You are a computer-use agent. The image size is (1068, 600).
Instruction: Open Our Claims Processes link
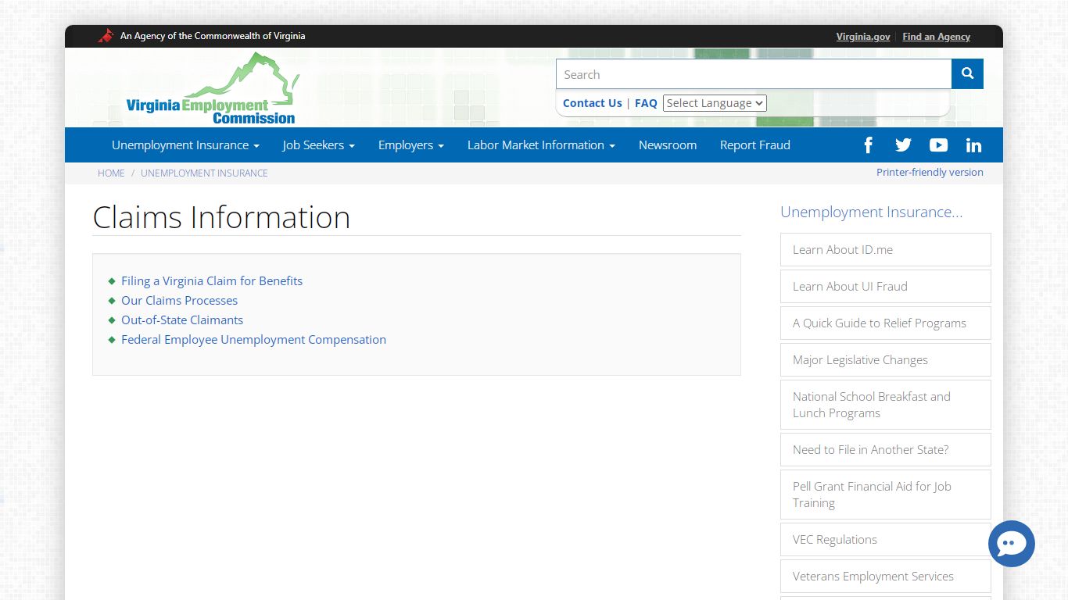[x=179, y=301]
